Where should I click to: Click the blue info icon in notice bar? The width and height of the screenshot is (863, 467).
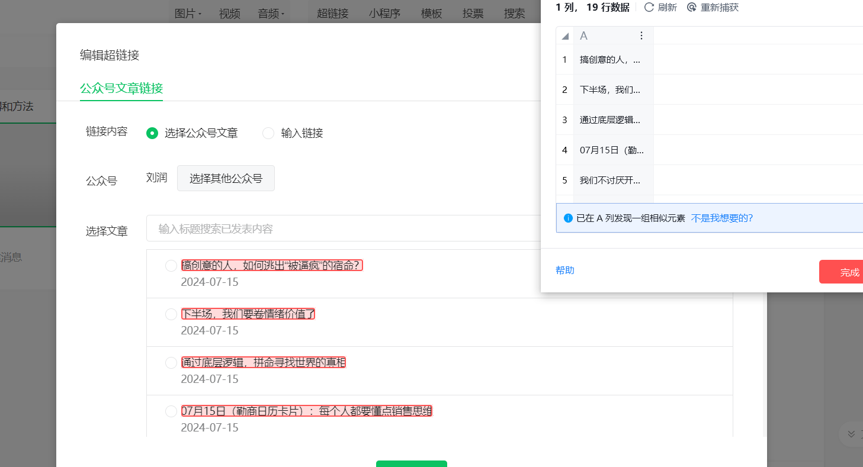[x=569, y=218]
